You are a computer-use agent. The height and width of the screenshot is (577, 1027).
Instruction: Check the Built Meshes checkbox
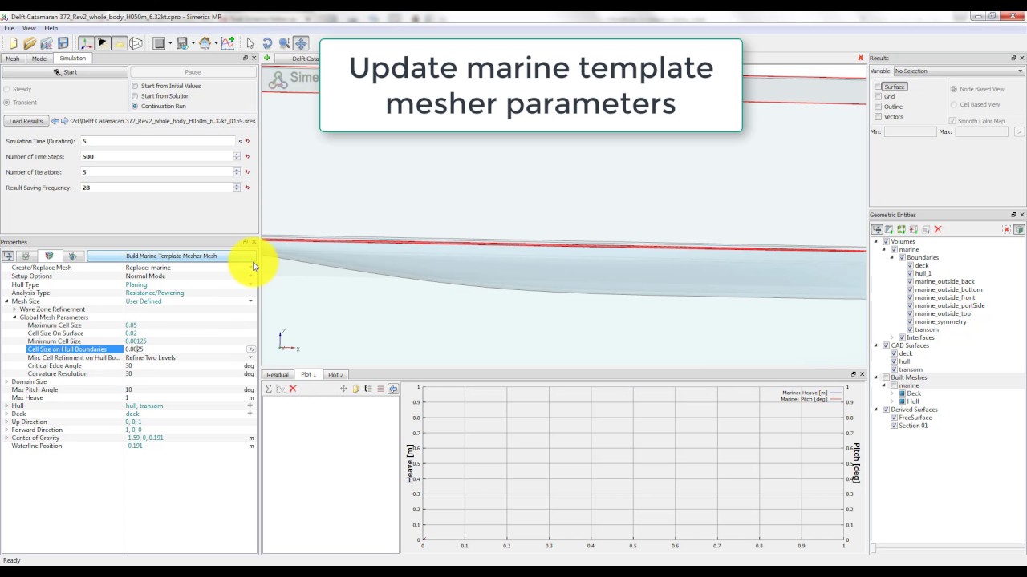pyautogui.click(x=887, y=377)
